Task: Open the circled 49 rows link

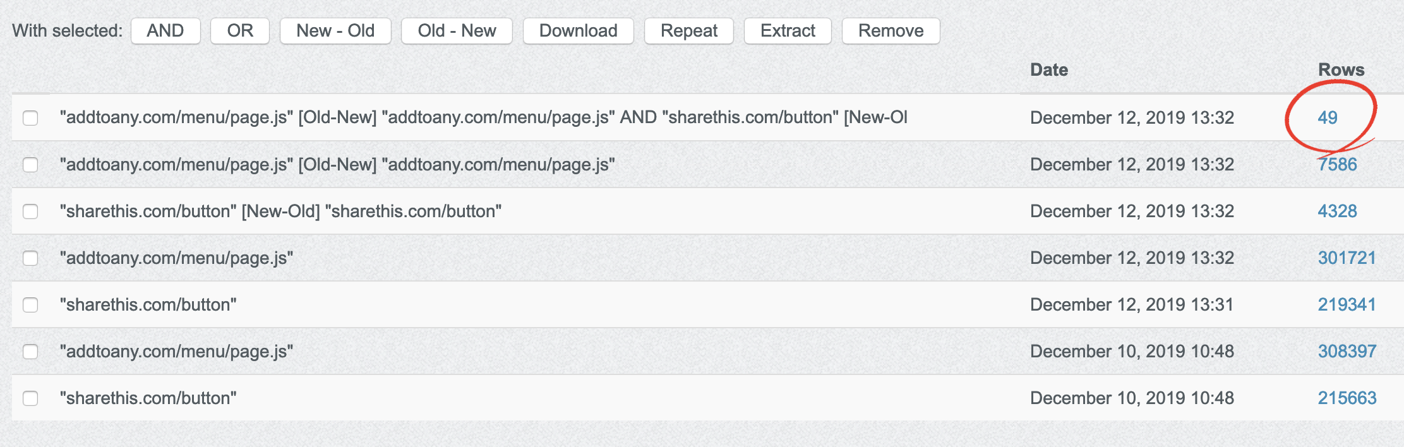Action: (1327, 117)
